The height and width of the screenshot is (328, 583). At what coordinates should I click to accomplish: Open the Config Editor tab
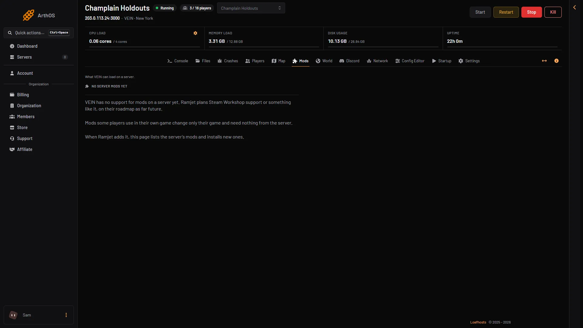point(410,61)
